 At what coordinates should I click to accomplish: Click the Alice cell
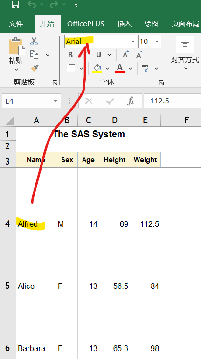pyautogui.click(x=36, y=261)
